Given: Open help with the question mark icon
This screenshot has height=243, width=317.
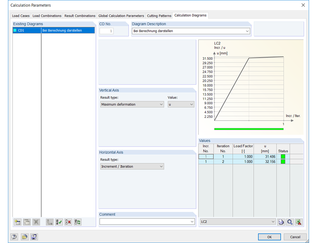Looking at the screenshot, I should pyautogui.click(x=14, y=237).
